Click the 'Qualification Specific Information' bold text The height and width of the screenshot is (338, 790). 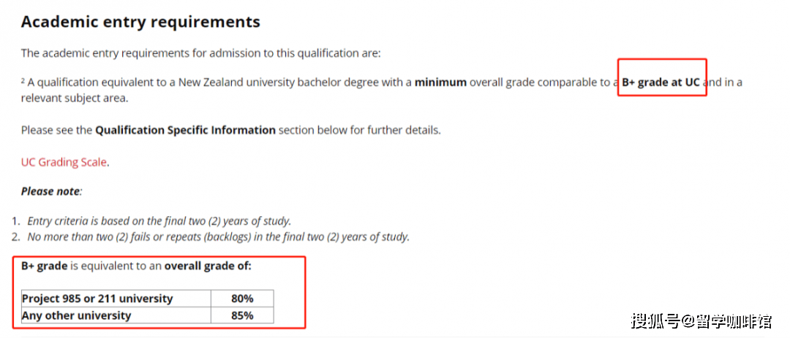point(185,130)
